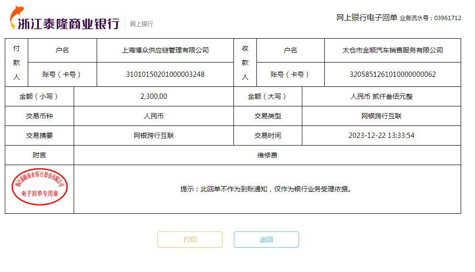Viewport: 475px width, 272px height.
Task: Click the amount value 2,300.00
Action: pos(154,96)
